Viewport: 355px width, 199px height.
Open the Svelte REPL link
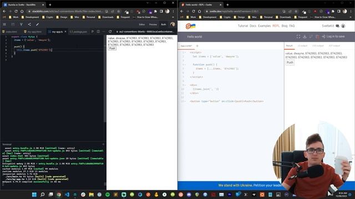276,26
